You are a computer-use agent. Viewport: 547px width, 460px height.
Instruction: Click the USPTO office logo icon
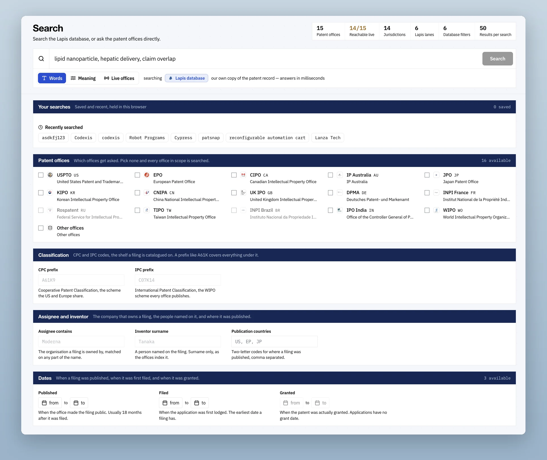(50, 175)
